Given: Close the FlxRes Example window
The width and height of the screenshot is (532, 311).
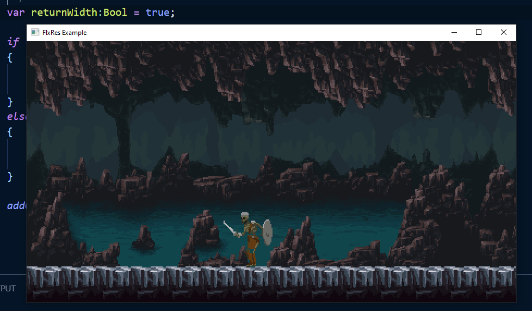Looking at the screenshot, I should [x=504, y=32].
